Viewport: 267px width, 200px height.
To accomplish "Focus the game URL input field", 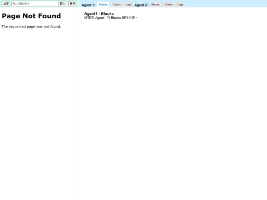I will [35, 3].
